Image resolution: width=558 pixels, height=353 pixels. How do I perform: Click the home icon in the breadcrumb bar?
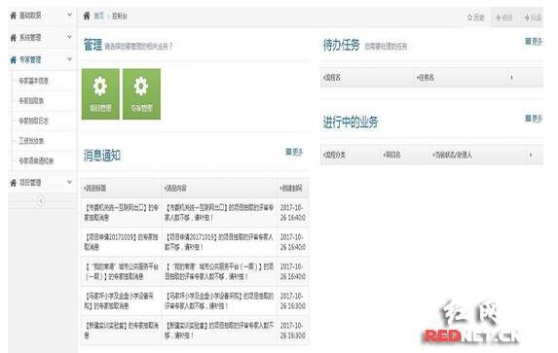tap(87, 16)
